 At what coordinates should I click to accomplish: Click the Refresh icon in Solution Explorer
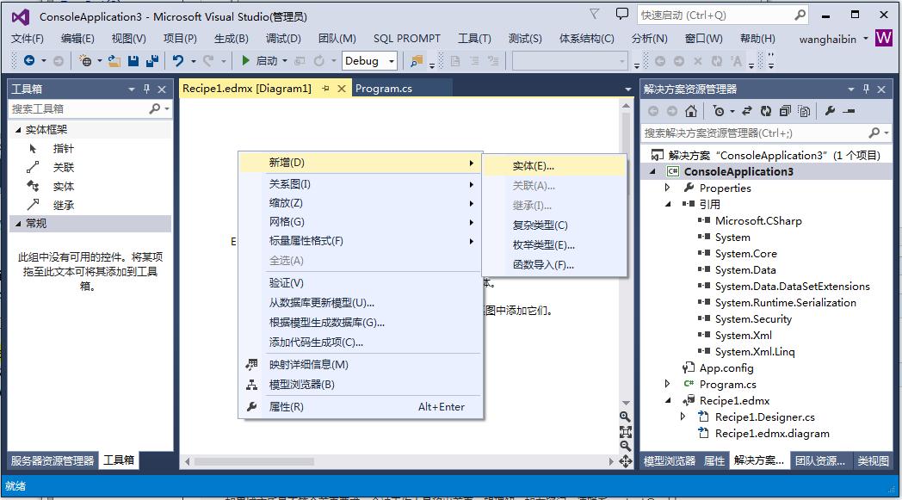(x=766, y=111)
